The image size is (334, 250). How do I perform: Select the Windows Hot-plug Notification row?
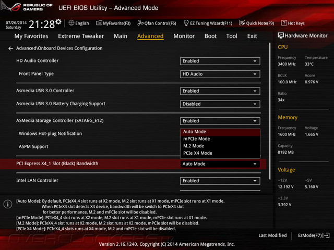point(51,134)
